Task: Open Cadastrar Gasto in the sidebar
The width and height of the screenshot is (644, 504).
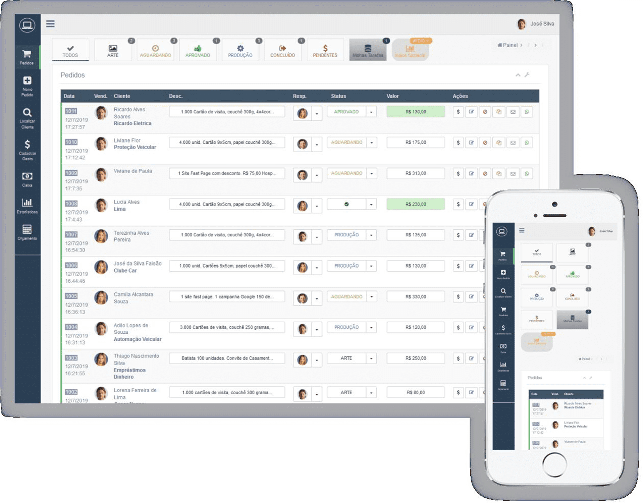Action: click(27, 150)
